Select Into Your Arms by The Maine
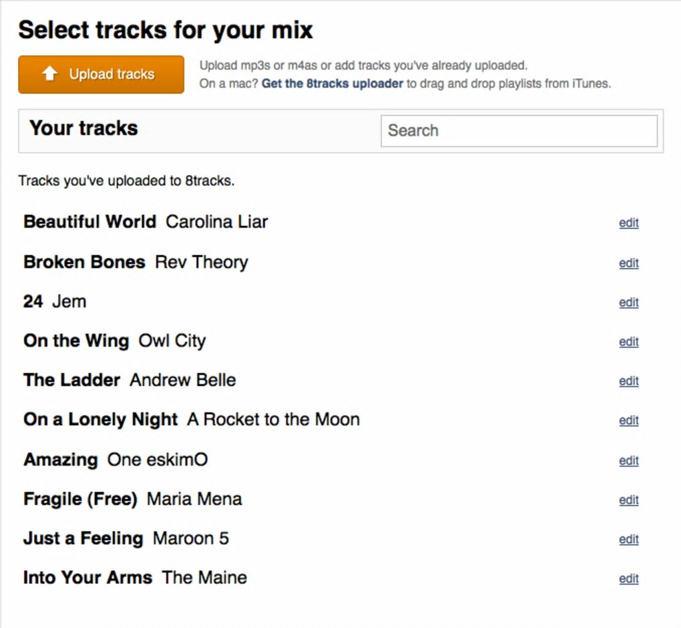This screenshot has height=628, width=681. click(87, 578)
